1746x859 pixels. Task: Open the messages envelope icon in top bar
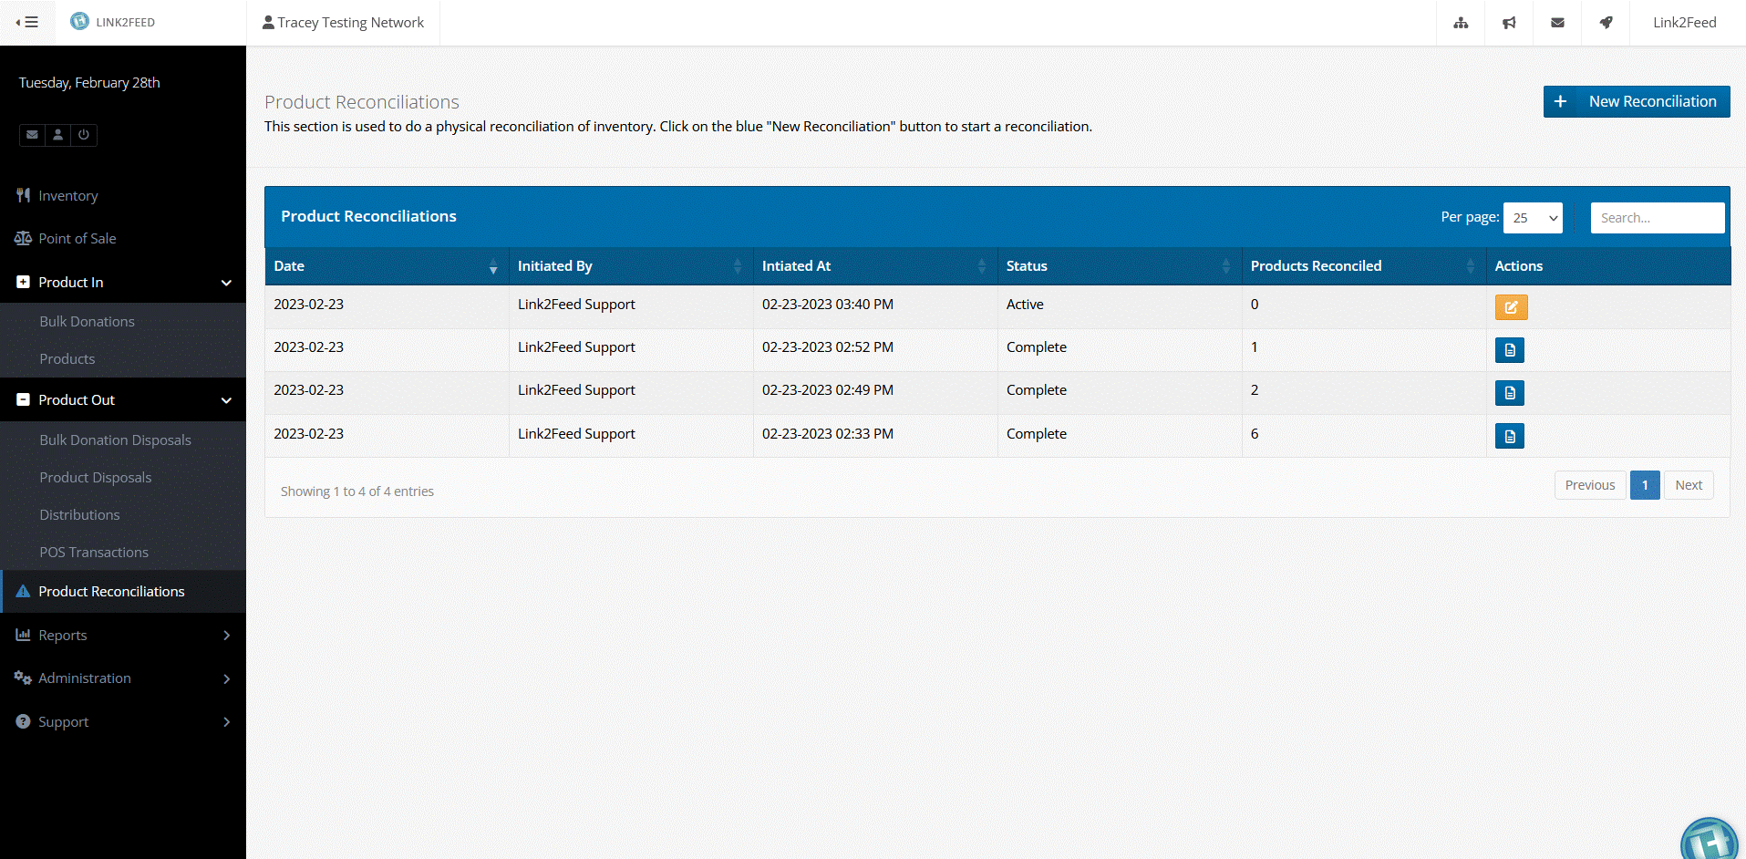(1557, 22)
